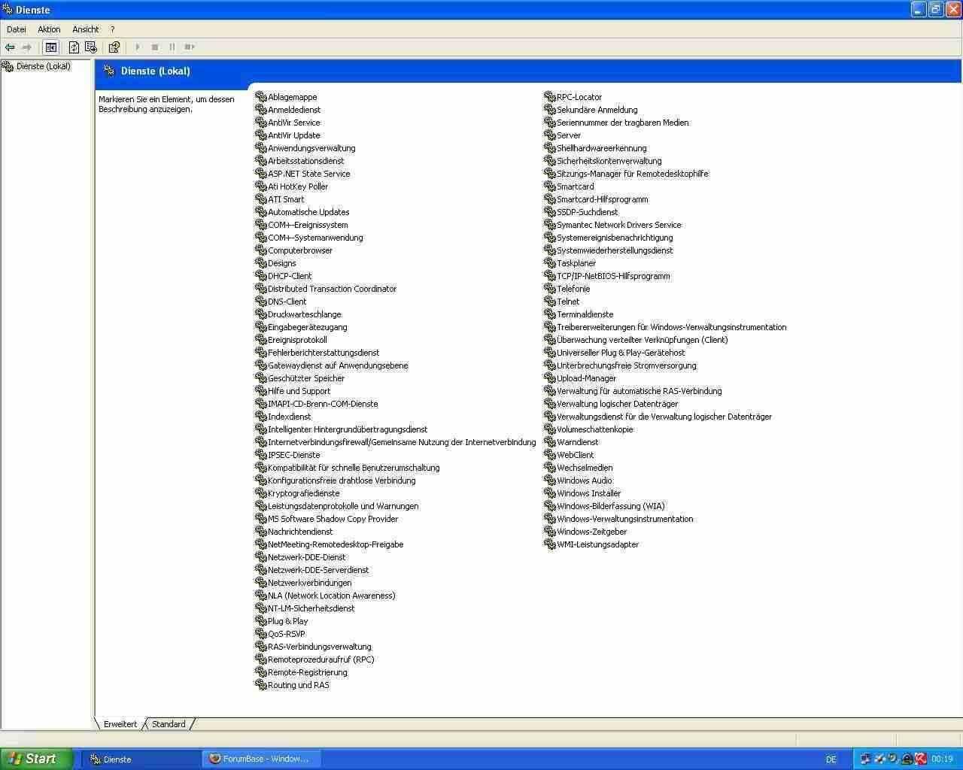Viewport: 963px width, 770px height.
Task: Open the Datei menu
Action: 17,29
